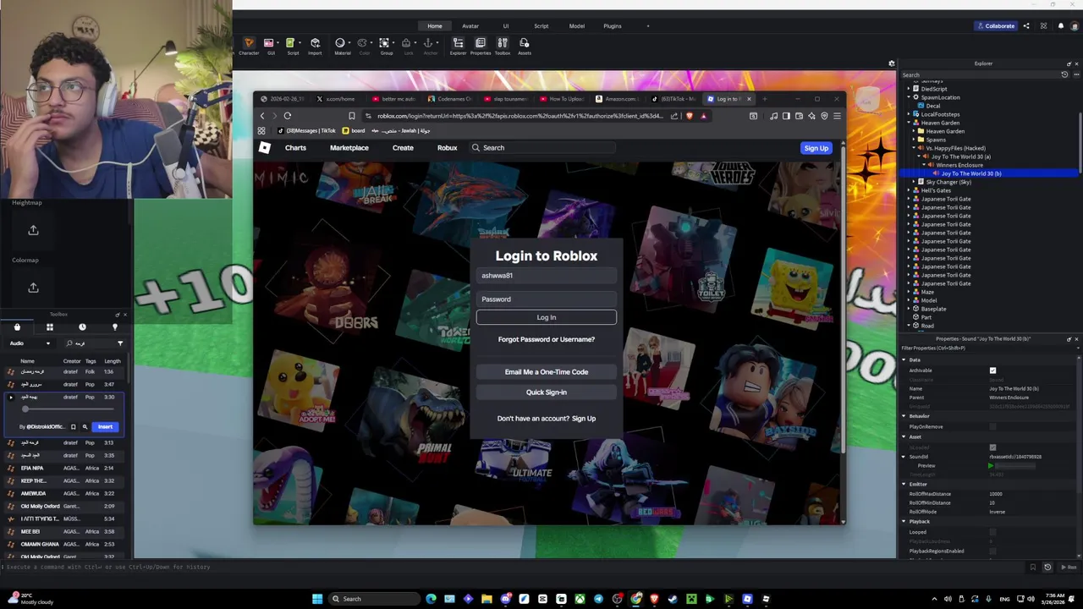The image size is (1083, 609).
Task: Toggle the PlaybackRegionsEnabled checkbox
Action: [x=992, y=551]
